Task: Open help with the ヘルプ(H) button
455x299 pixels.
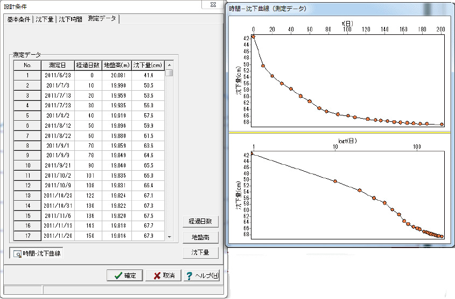Action: [x=202, y=275]
